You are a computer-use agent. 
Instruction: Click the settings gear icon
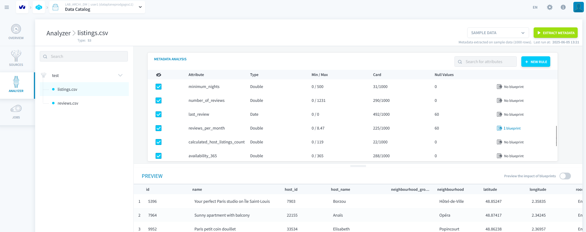[550, 7]
